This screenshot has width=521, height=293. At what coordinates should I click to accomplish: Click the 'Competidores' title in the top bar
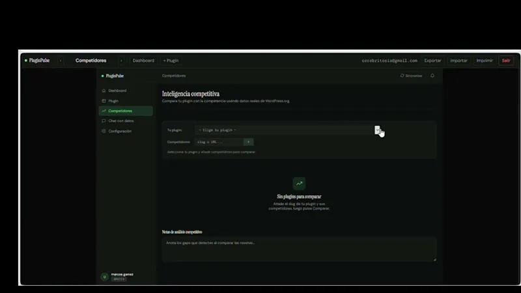[91, 61]
